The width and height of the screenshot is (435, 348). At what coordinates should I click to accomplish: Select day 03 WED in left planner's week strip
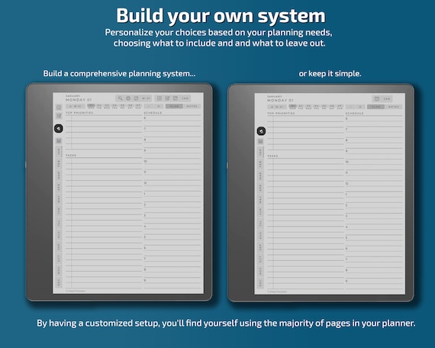tap(107, 106)
